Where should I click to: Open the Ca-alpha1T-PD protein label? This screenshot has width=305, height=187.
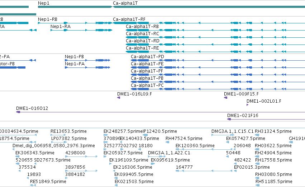[x=147, y=57]
